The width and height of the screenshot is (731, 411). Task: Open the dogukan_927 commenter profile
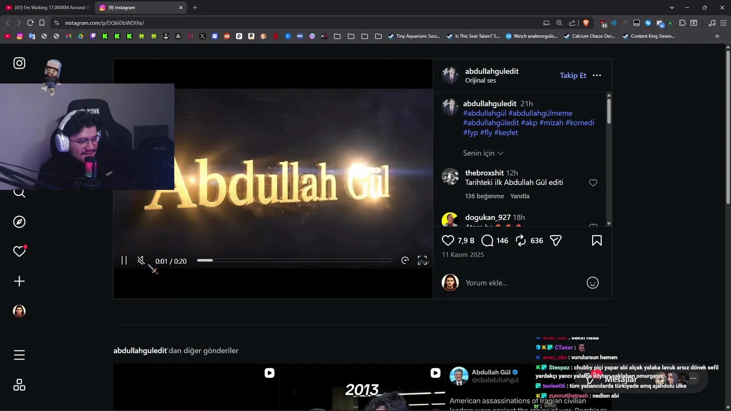pyautogui.click(x=488, y=217)
